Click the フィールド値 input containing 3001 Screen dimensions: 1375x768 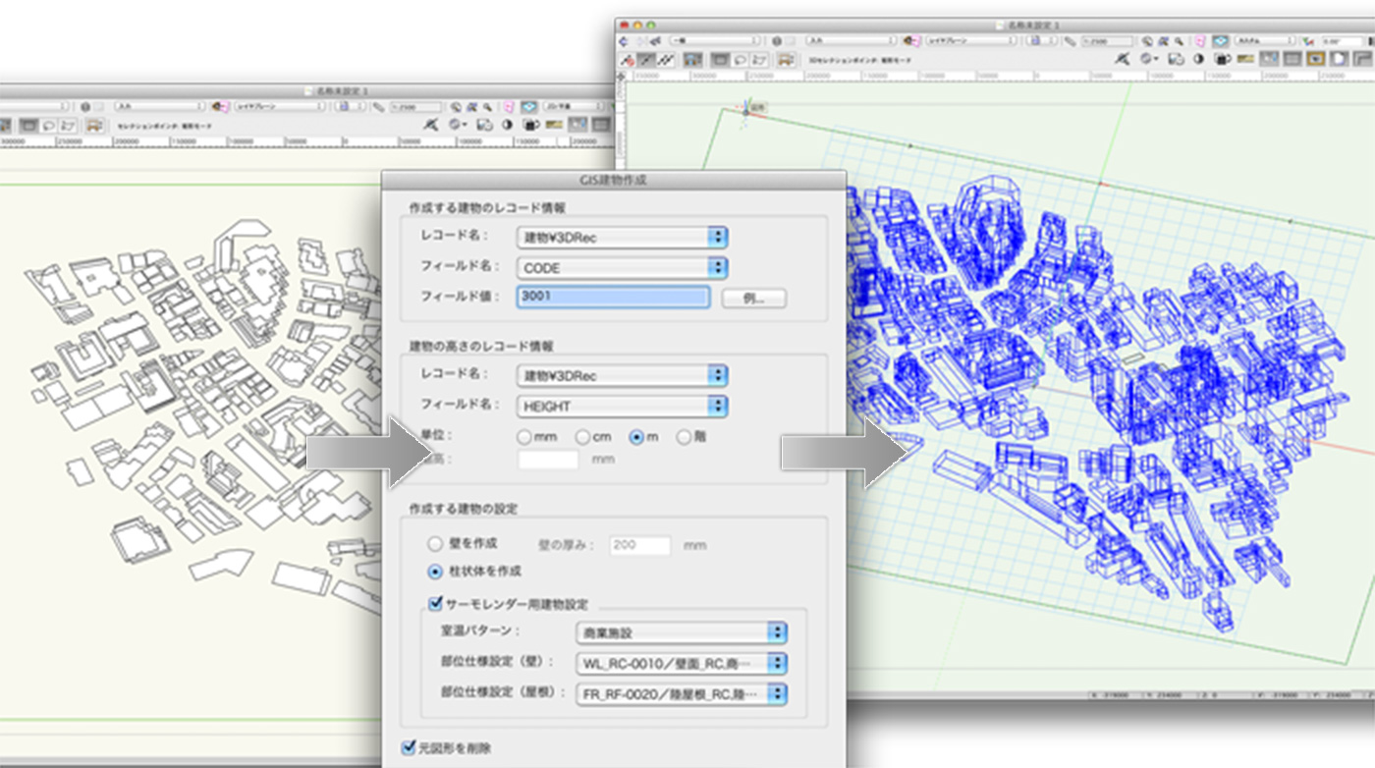(x=613, y=298)
